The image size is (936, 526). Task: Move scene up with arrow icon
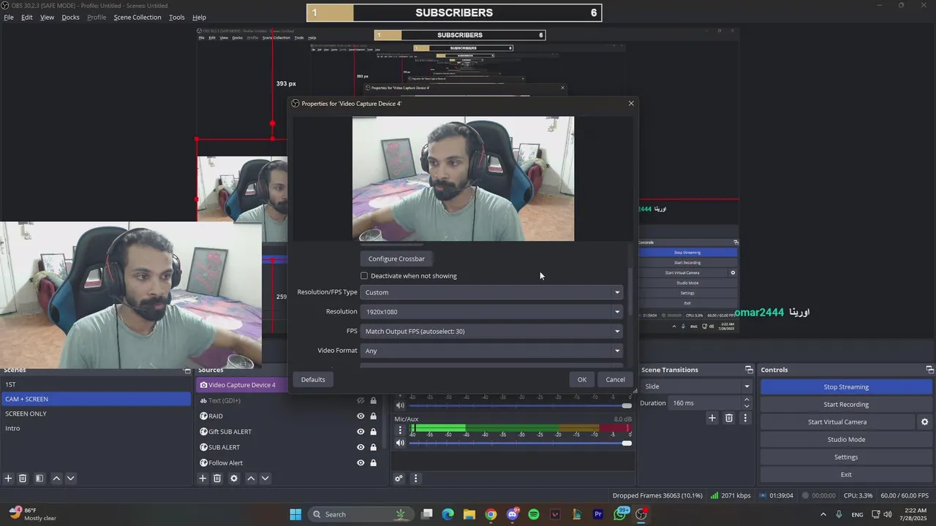pyautogui.click(x=56, y=479)
